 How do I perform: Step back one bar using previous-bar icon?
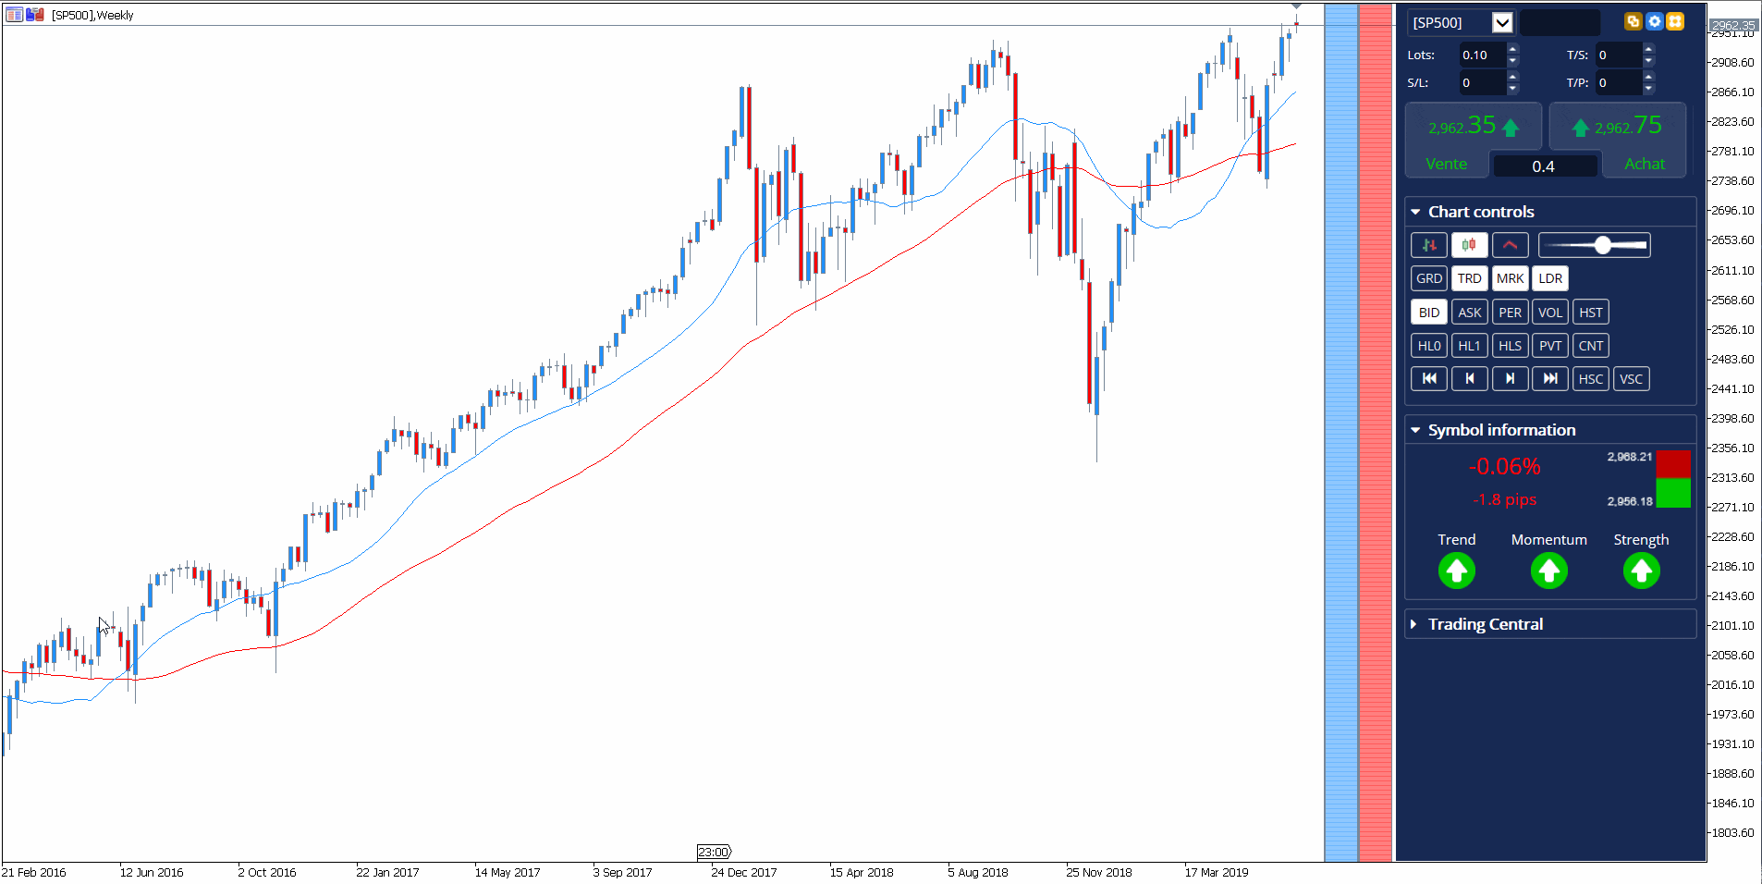1469,378
